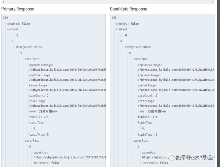Click the right arrow of the horizontal scrollbar
This screenshot has height=167, width=220.
[x=213, y=2]
